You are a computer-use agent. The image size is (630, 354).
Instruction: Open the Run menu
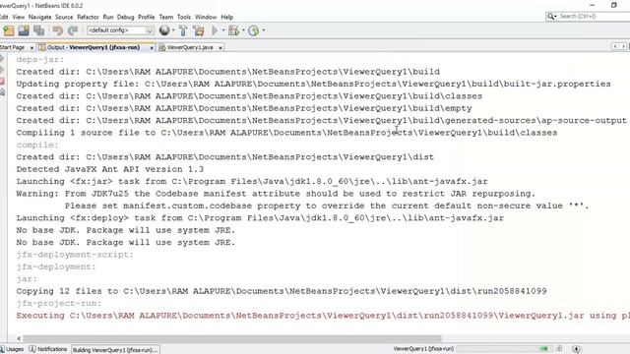108,17
